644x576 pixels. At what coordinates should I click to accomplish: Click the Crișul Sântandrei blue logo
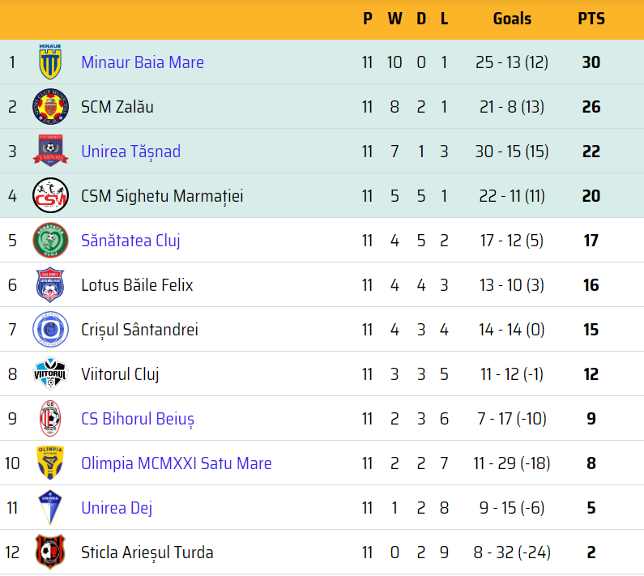(50, 330)
